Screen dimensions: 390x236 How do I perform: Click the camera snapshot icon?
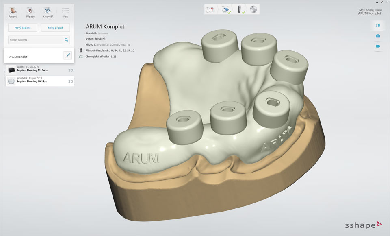(x=378, y=36)
